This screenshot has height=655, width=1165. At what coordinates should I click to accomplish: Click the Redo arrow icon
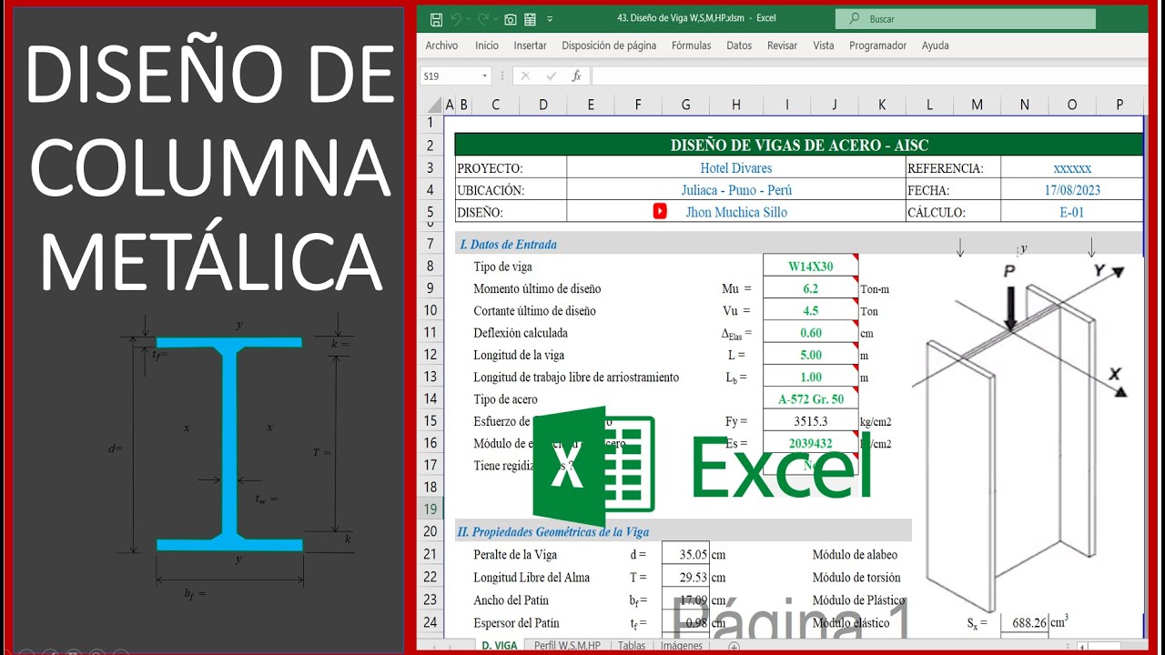point(483,18)
